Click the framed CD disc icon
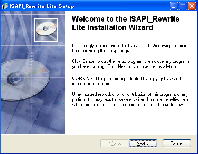 pyautogui.click(x=46, y=30)
